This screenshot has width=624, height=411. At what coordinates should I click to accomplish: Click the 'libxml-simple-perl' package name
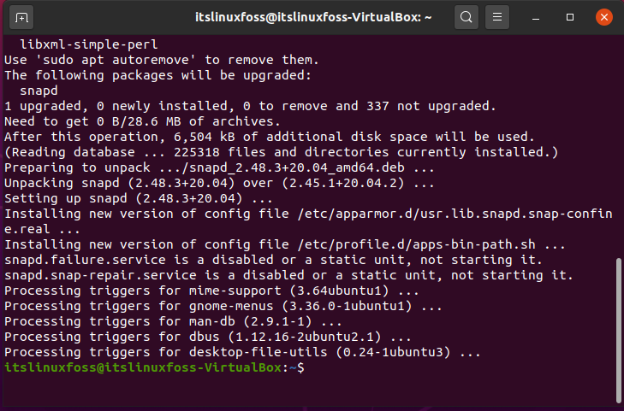pyautogui.click(x=89, y=44)
